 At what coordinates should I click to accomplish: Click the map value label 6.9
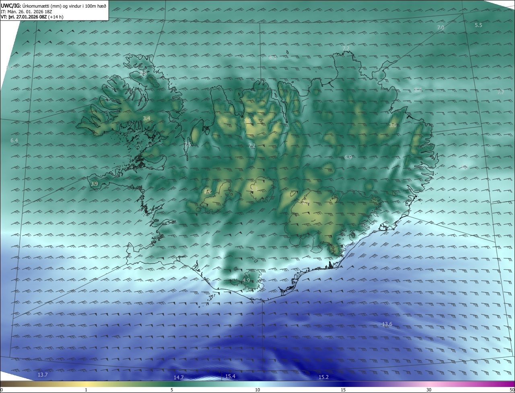point(348,158)
